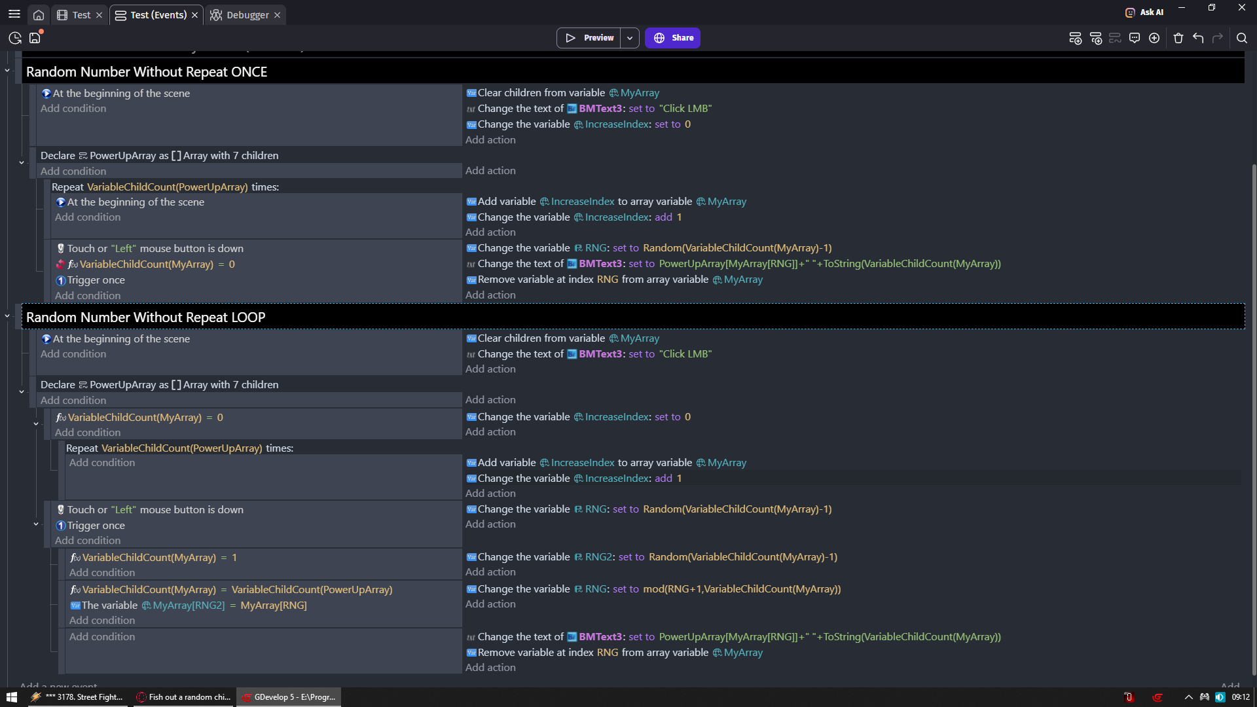
Task: Open the events search magnifier
Action: click(1241, 38)
